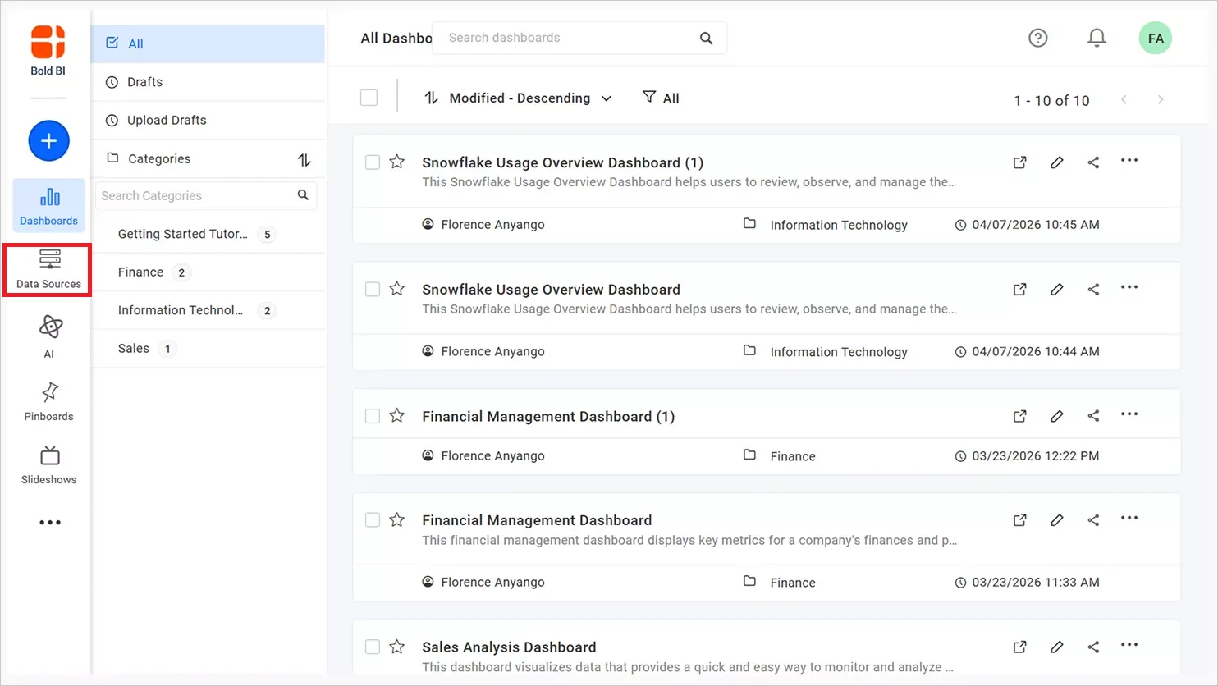Star the Sales Analysis Dashboard
Viewport: 1218px width, 686px height.
pyautogui.click(x=396, y=647)
